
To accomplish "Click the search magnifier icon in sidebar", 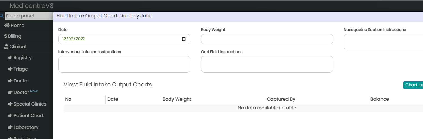I will point(2,16).
